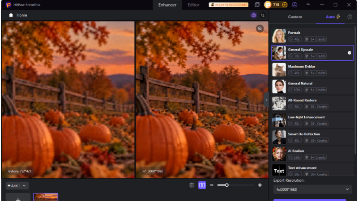Collapse the right model panel arrow
358x201 pixels.
(266, 100)
